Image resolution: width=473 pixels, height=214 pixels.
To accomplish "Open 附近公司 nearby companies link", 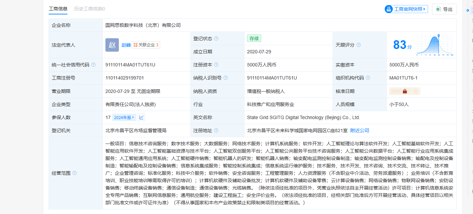I will coord(360,130).
